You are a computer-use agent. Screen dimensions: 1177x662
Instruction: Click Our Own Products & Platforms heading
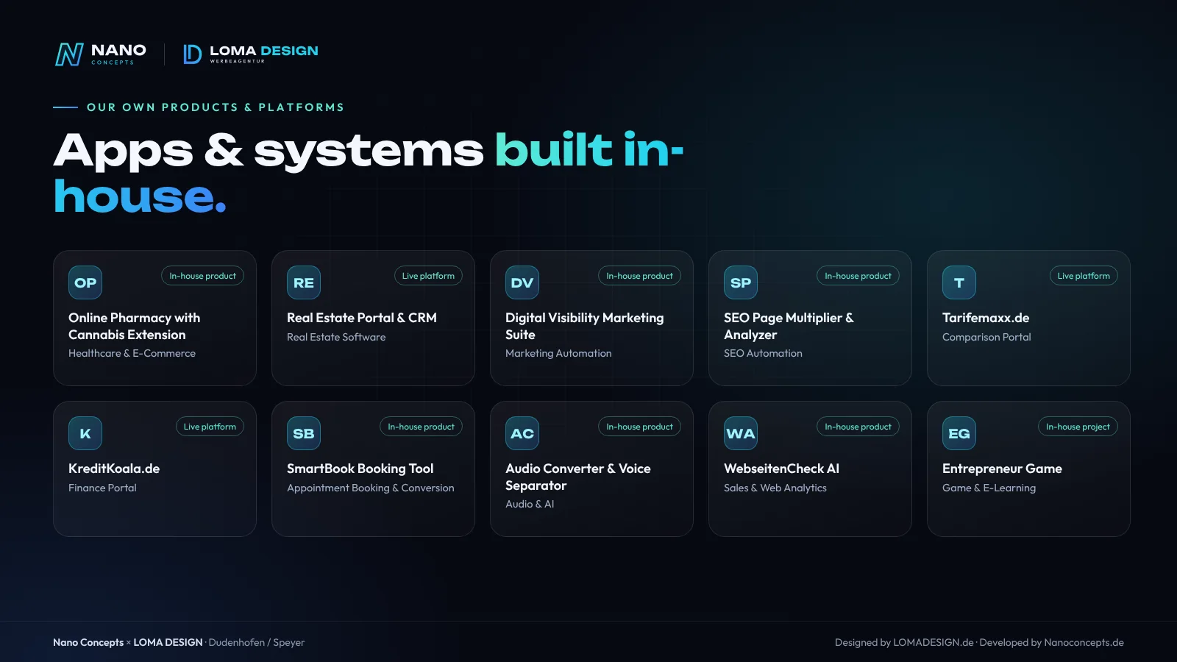coord(216,107)
